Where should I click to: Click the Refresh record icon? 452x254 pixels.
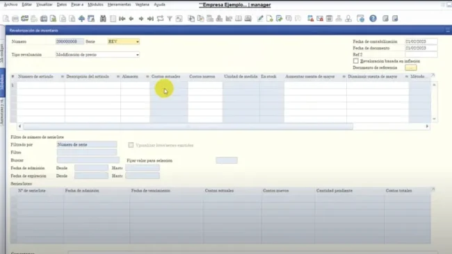[160, 19]
